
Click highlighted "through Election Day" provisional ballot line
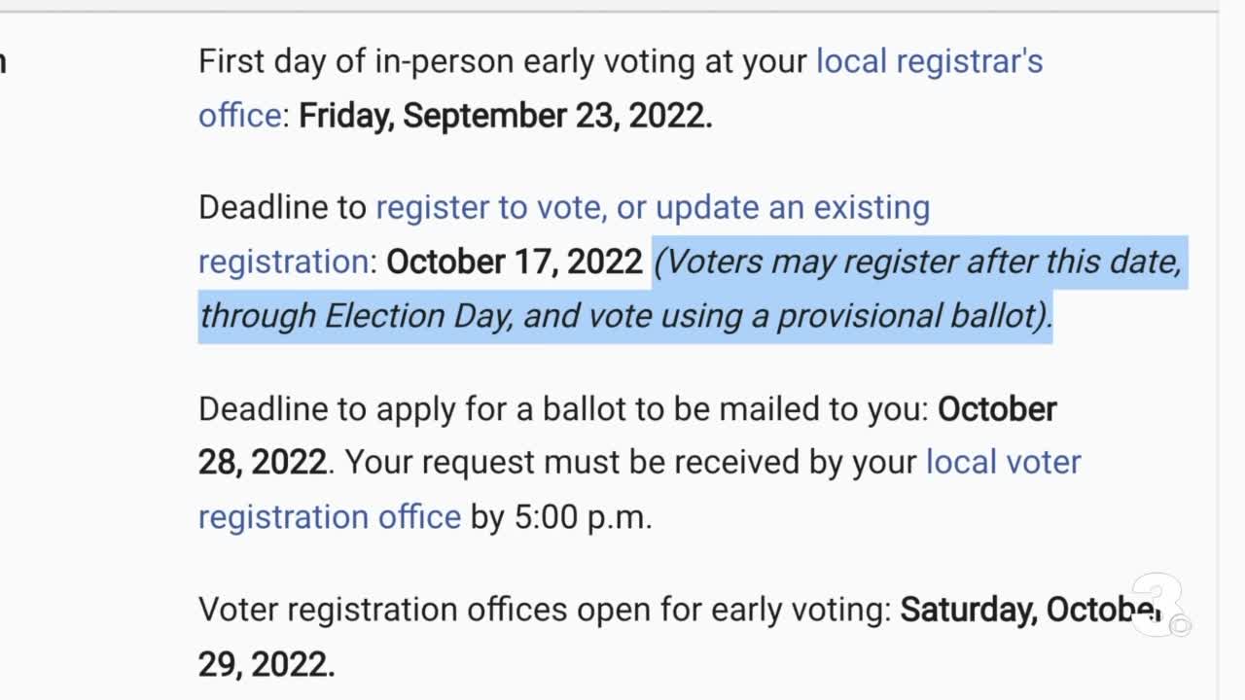point(625,316)
